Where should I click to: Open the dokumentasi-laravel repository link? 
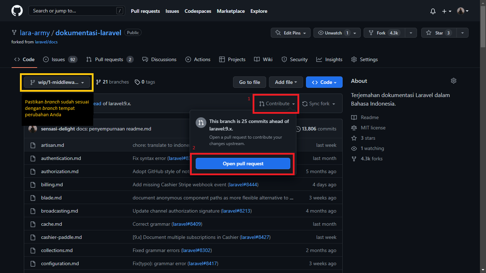coord(88,33)
